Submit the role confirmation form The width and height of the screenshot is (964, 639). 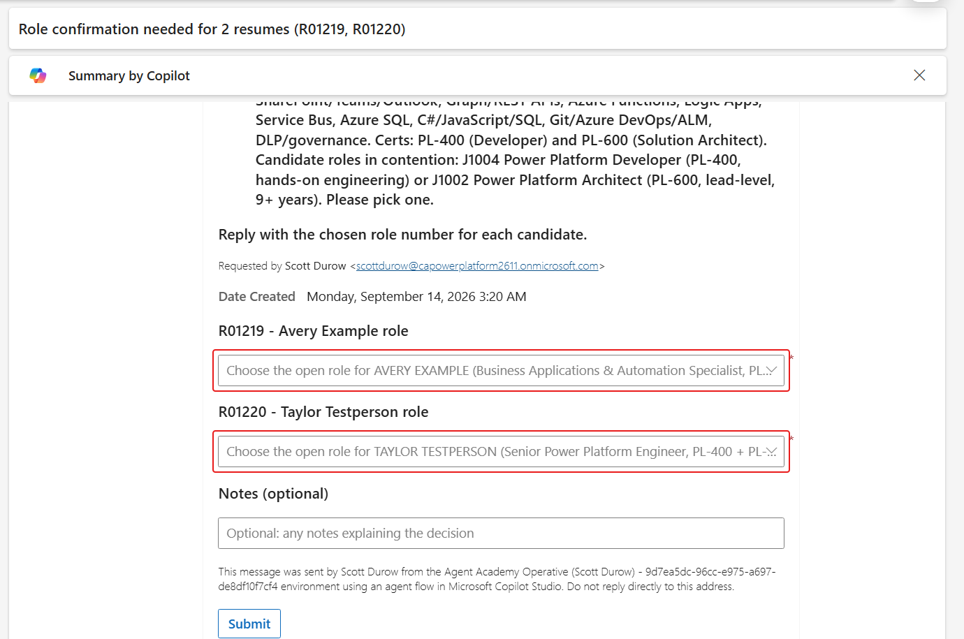pos(249,624)
